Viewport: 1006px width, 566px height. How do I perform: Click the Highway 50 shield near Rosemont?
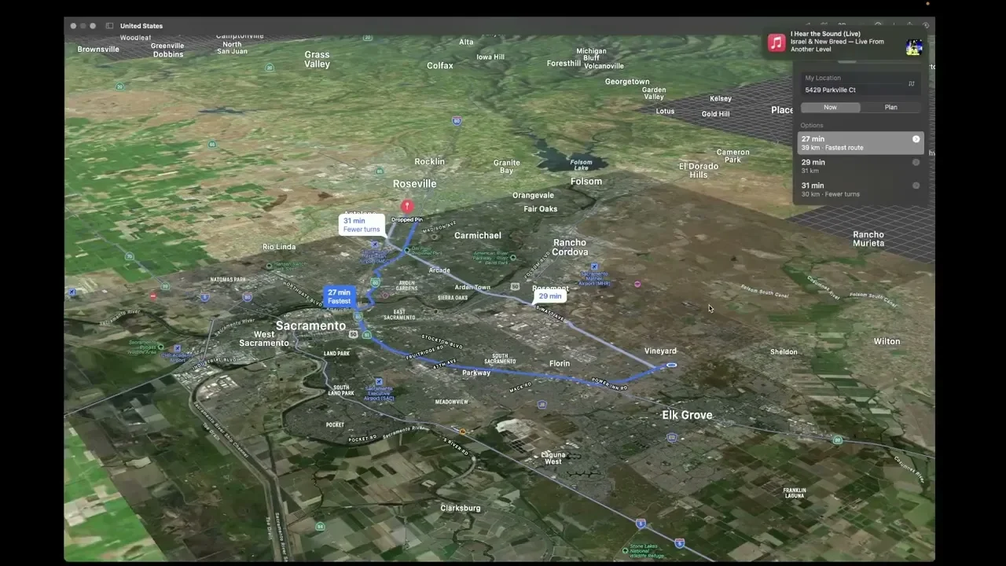pos(515,286)
